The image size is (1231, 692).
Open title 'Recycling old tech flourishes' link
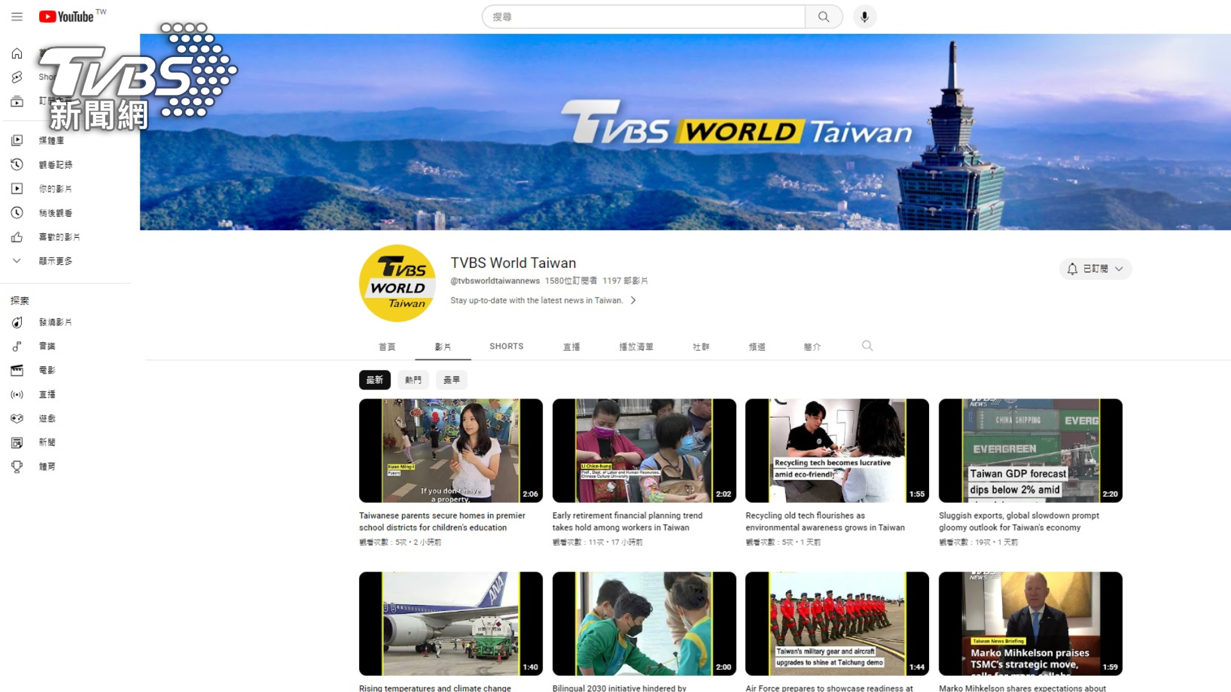pos(825,522)
